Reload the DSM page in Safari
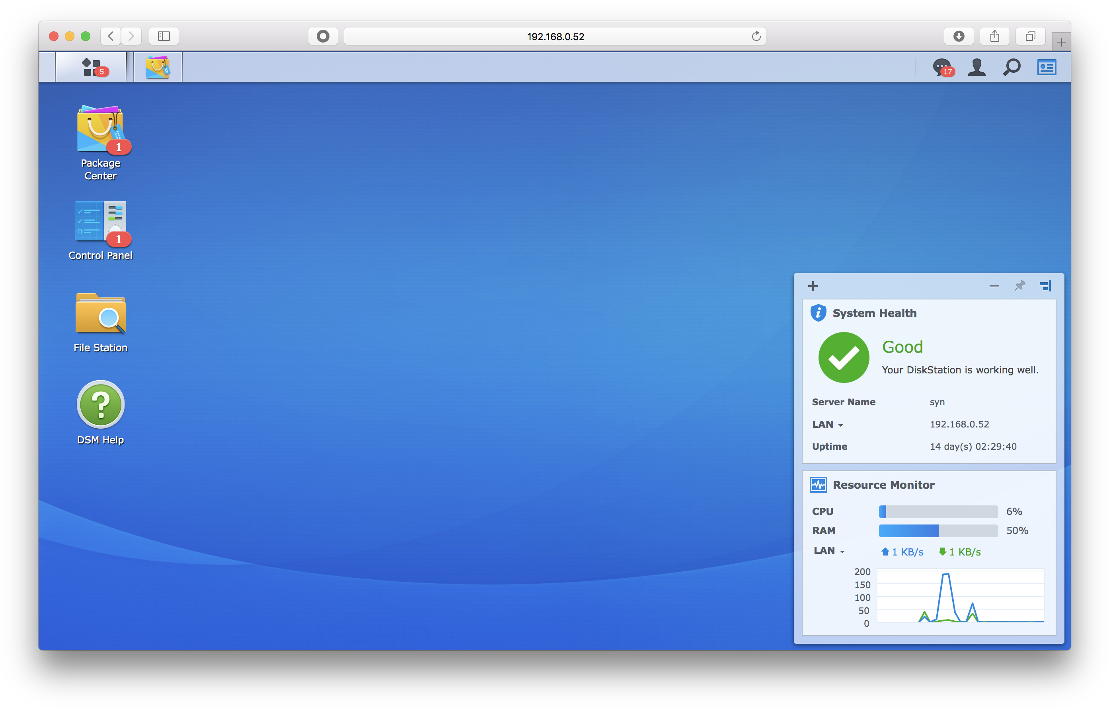This screenshot has height=709, width=1109. point(756,36)
